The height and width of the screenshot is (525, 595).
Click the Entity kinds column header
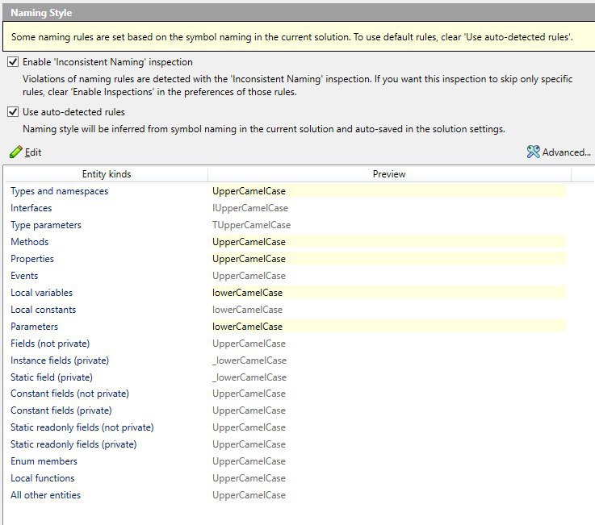pyautogui.click(x=106, y=174)
